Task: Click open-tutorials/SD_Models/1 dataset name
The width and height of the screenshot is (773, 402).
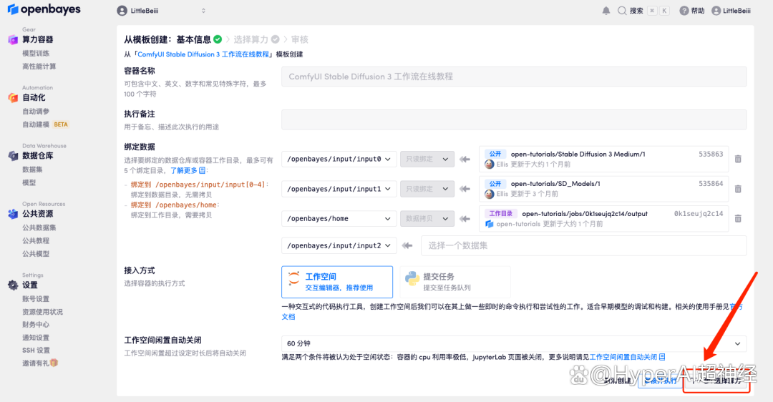Action: tap(555, 183)
